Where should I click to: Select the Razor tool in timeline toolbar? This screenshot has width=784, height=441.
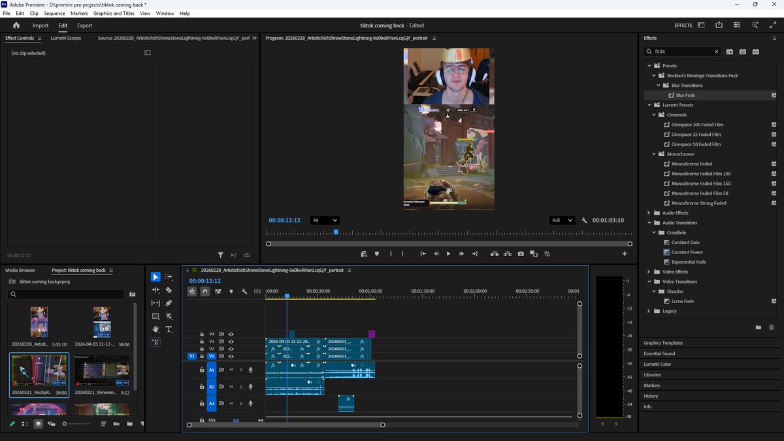point(169,290)
